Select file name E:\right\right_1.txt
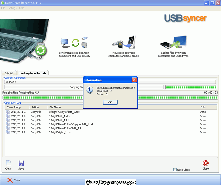 point(60,132)
